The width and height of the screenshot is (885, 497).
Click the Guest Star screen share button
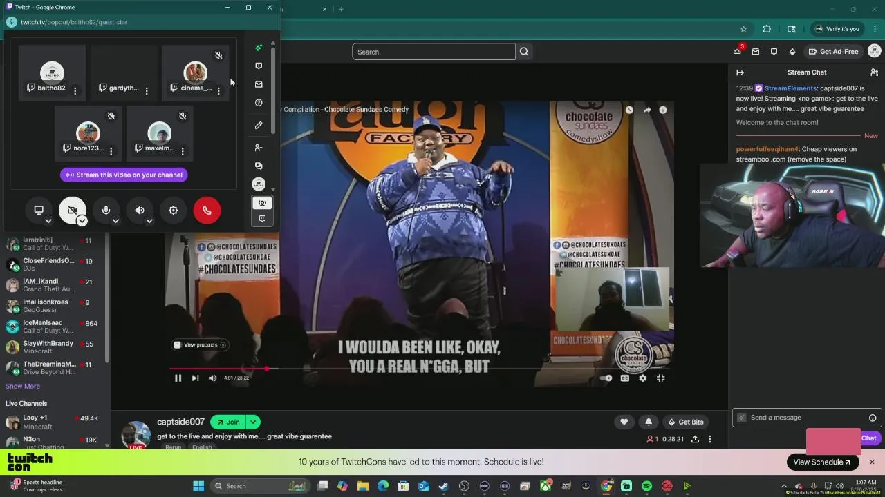[x=39, y=211]
